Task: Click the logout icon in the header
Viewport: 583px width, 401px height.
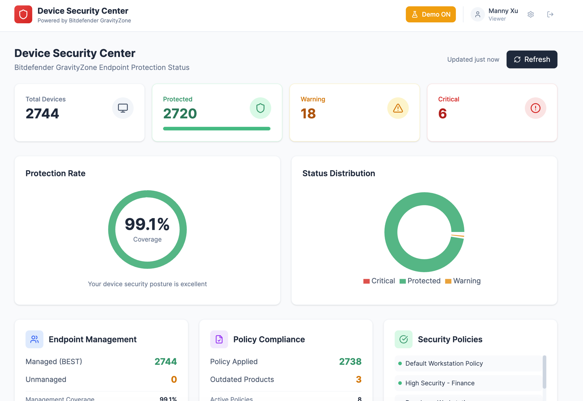Action: pos(550,14)
